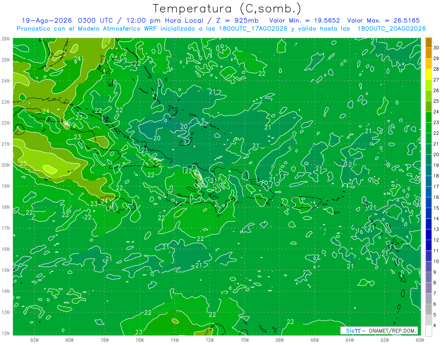Click the purple legend swatch between 7 and 8
Screen dimensions: 446x345
tap(429, 288)
